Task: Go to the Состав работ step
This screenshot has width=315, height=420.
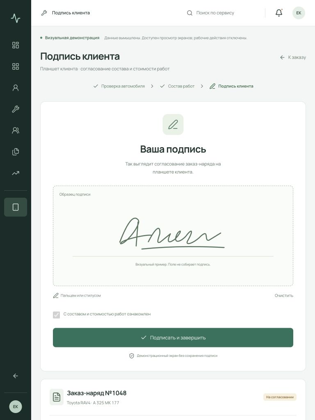Action: pyautogui.click(x=177, y=86)
